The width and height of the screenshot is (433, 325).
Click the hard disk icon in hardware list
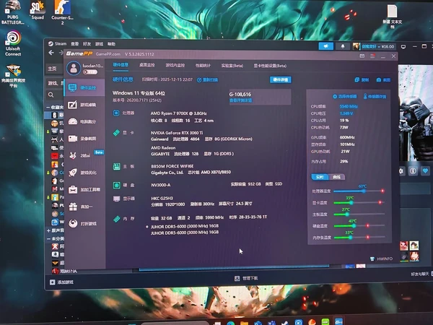coord(116,185)
